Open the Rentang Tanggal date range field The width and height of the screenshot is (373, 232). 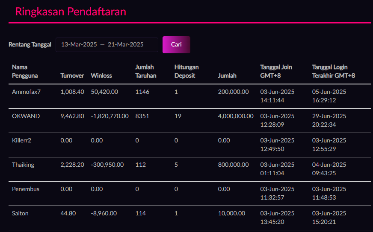pyautogui.click(x=107, y=45)
